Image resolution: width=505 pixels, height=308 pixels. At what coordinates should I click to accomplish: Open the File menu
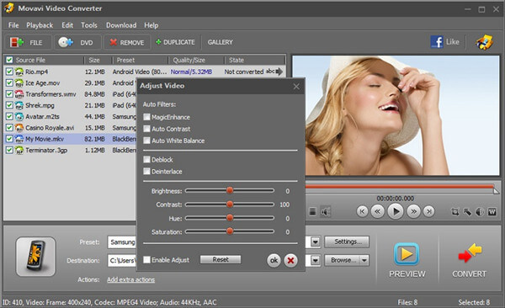(13, 25)
